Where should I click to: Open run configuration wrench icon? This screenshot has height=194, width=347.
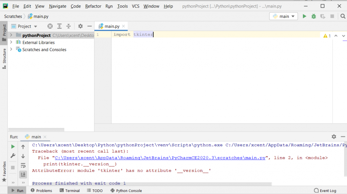[x=13, y=156]
